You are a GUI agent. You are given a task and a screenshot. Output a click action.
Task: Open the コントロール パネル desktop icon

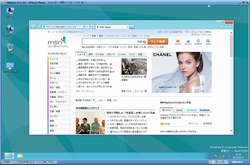[x=10, y=68]
